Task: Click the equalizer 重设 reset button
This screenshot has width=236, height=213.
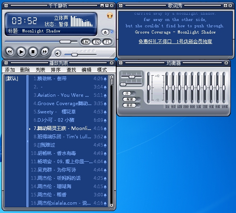Action: [x=130, y=105]
